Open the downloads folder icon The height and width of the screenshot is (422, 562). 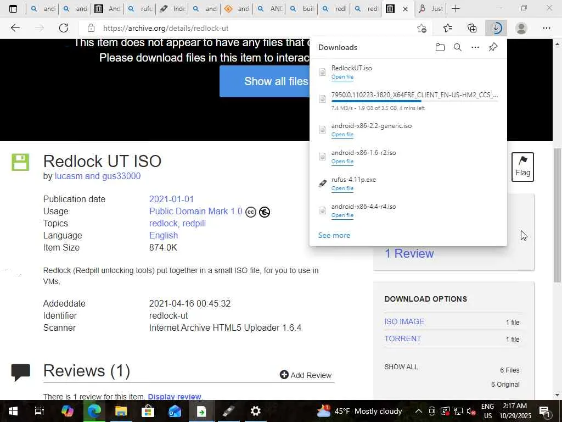click(440, 47)
